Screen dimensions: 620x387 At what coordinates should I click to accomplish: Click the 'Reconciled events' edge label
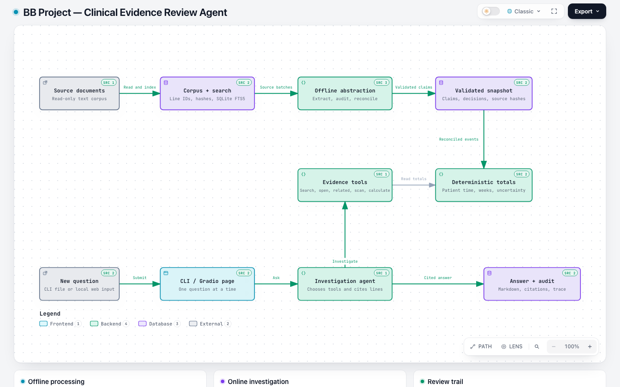tap(459, 139)
